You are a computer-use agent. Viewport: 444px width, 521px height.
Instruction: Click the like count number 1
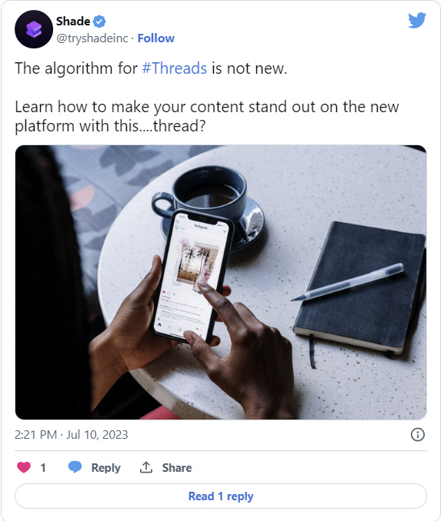click(43, 467)
